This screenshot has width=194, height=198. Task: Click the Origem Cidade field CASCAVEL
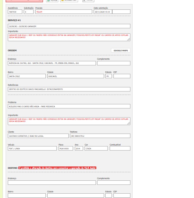click(76, 76)
